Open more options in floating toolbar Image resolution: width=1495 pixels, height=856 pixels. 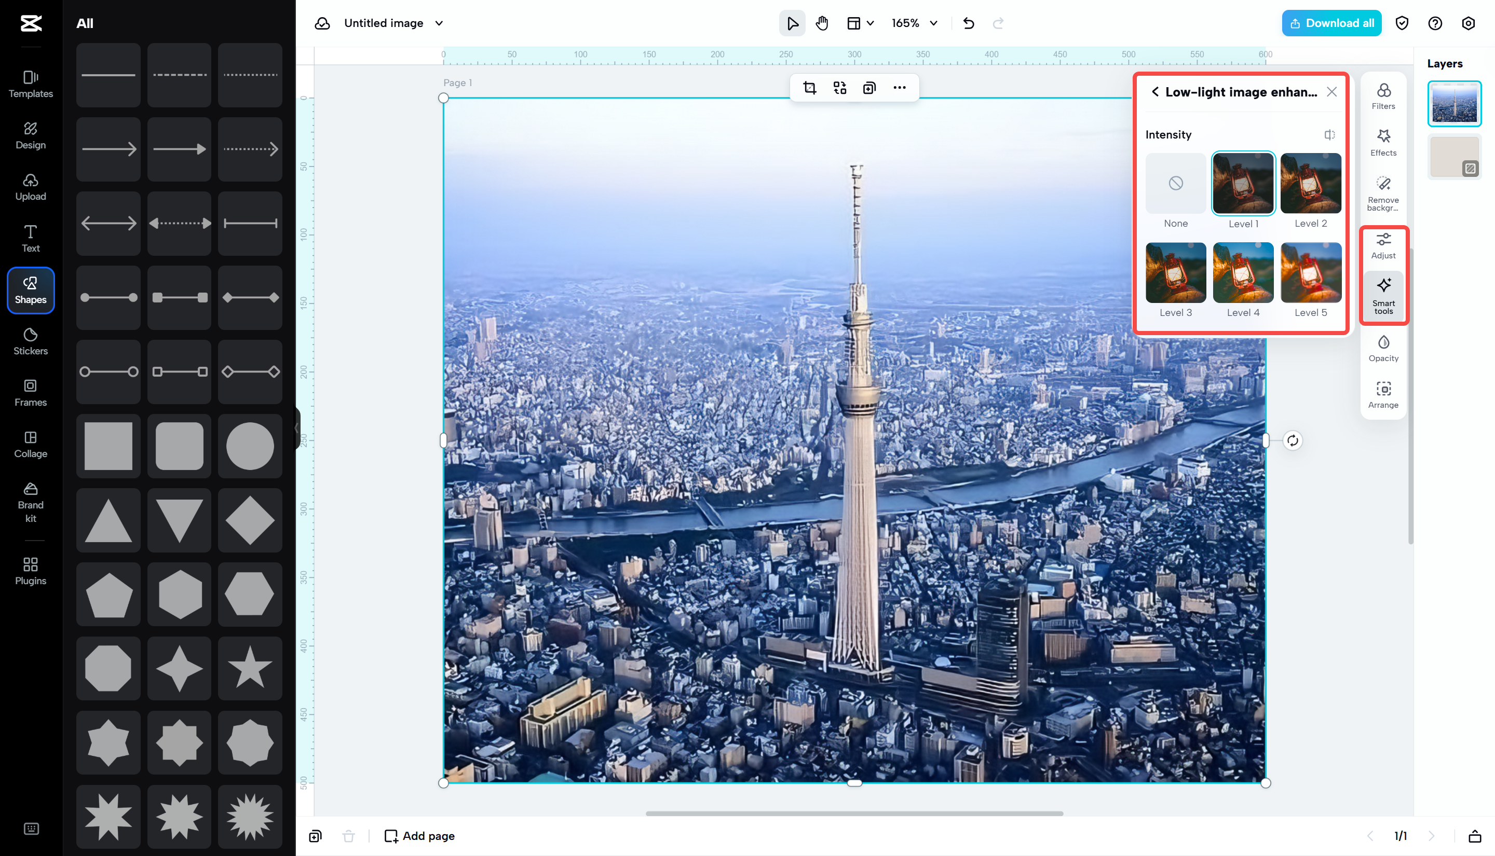point(899,88)
